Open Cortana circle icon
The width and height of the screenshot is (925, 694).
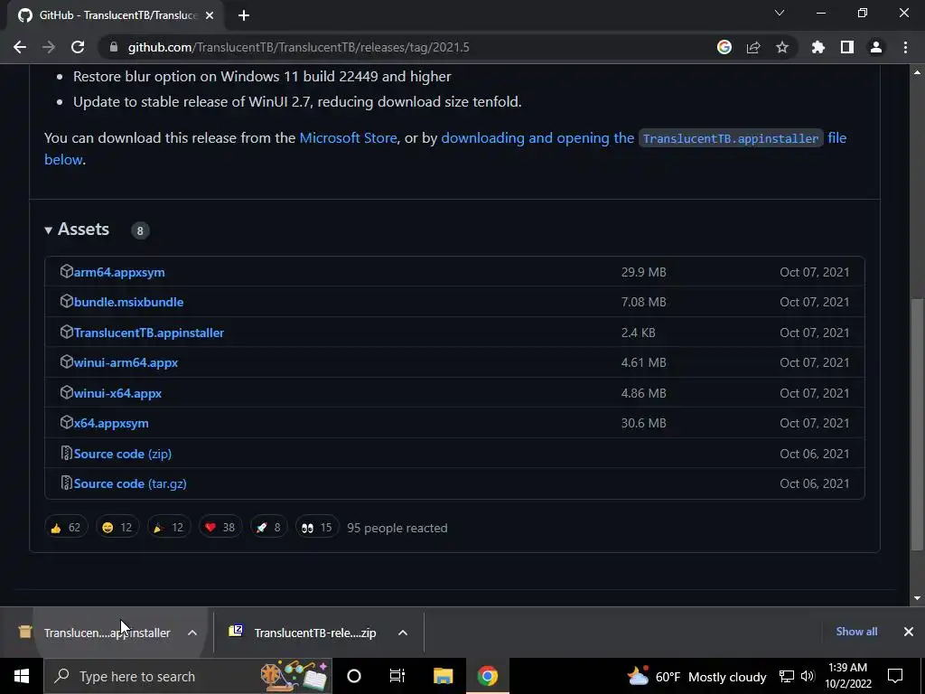pos(354,676)
